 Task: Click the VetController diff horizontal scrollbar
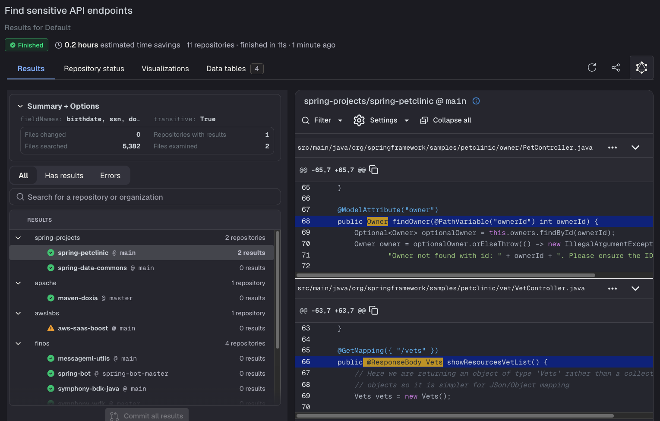pyautogui.click(x=455, y=416)
